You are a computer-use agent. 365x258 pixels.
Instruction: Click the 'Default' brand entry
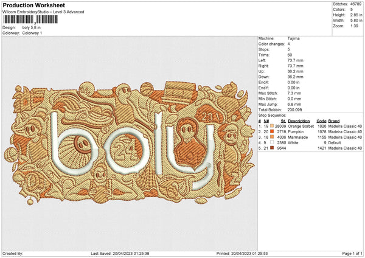pyautogui.click(x=335, y=142)
